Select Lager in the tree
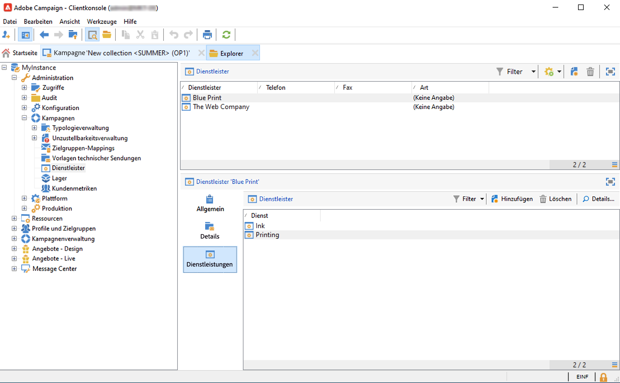620x383 pixels. (x=59, y=178)
